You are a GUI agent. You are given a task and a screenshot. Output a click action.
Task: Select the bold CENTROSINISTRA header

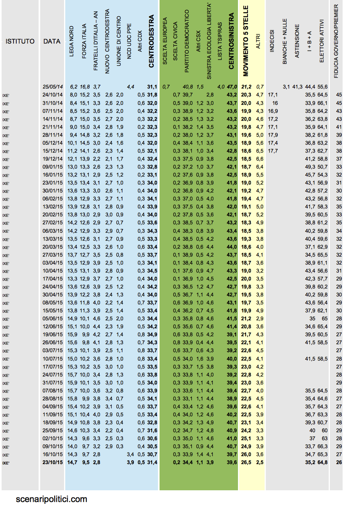coord(232,41)
